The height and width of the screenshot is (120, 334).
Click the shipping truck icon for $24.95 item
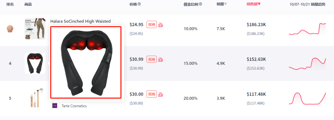click(161, 25)
